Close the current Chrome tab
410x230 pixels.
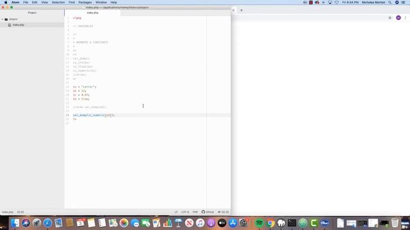pyautogui.click(x=233, y=10)
